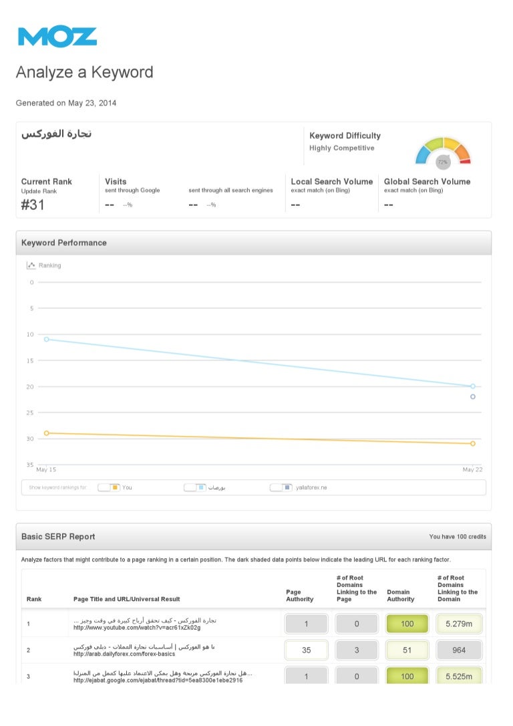Click 'Generated on May 23, 2014' text

point(66,103)
